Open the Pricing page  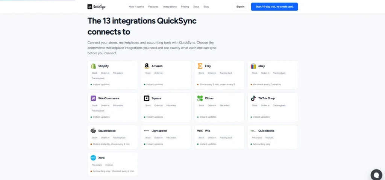click(x=185, y=7)
